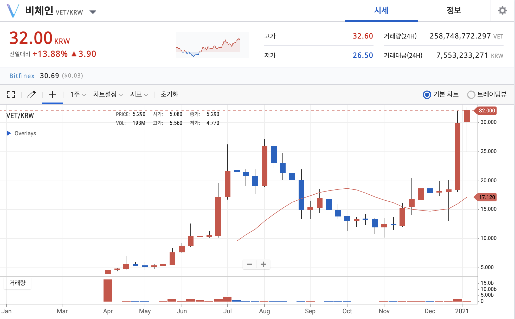Click the Bitfinex link

[22, 76]
